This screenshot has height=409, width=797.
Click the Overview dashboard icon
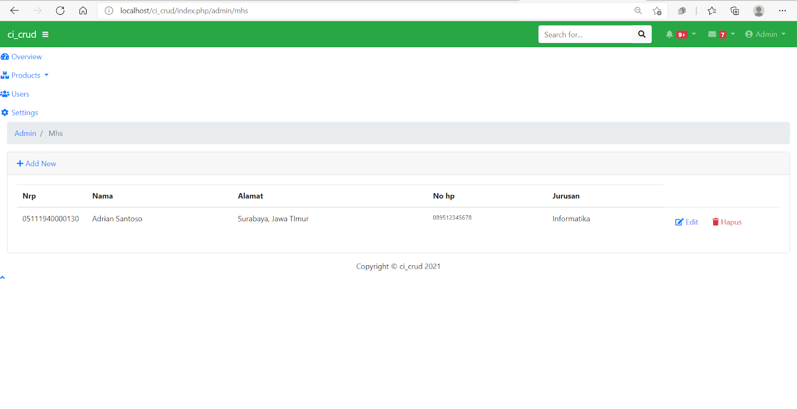coord(5,57)
